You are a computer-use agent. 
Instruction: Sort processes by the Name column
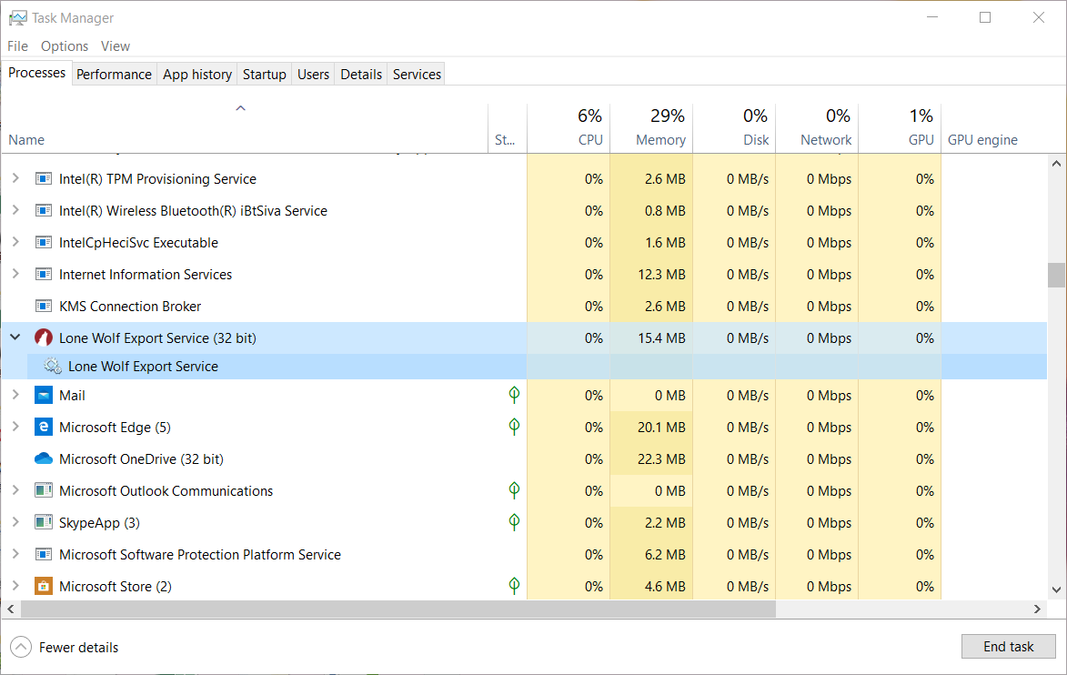point(245,128)
